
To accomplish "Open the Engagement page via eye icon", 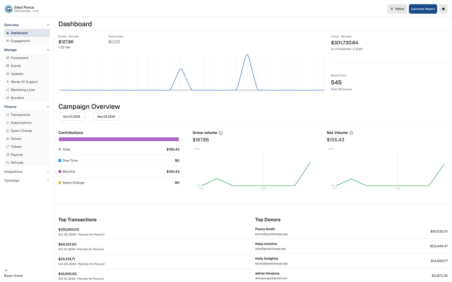I will [8, 41].
